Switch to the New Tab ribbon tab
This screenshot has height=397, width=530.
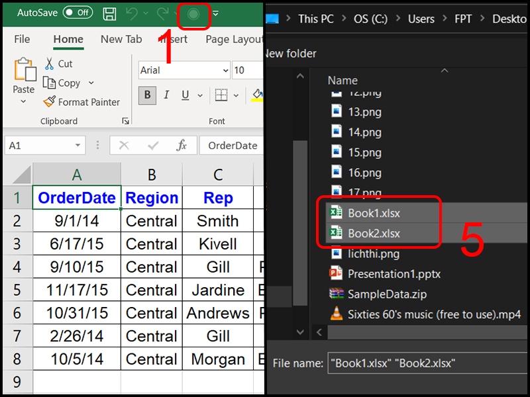121,39
